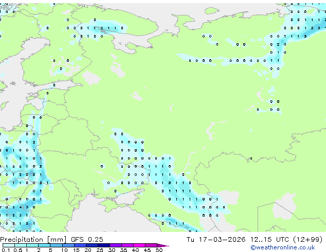
Task: Pick the legend swatch between 10 and 15
Action: coord(68,245)
